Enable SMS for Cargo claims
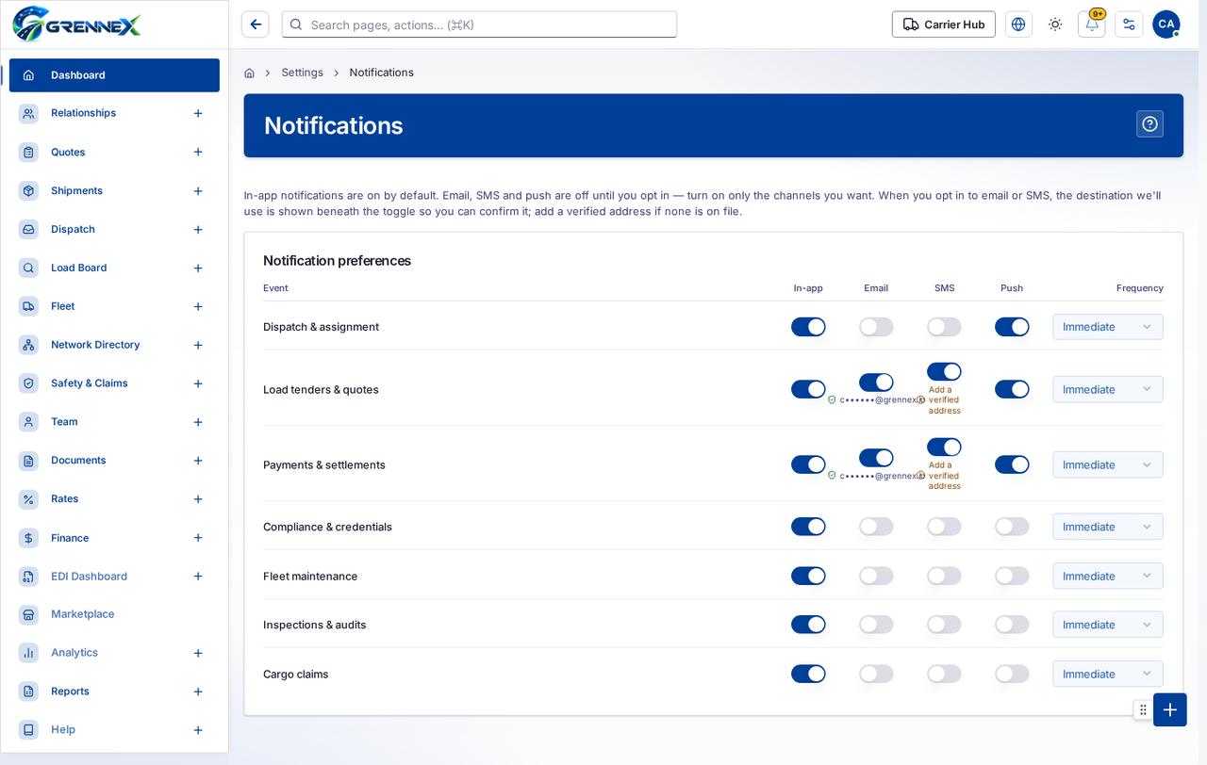The image size is (1207, 765). [x=944, y=674]
